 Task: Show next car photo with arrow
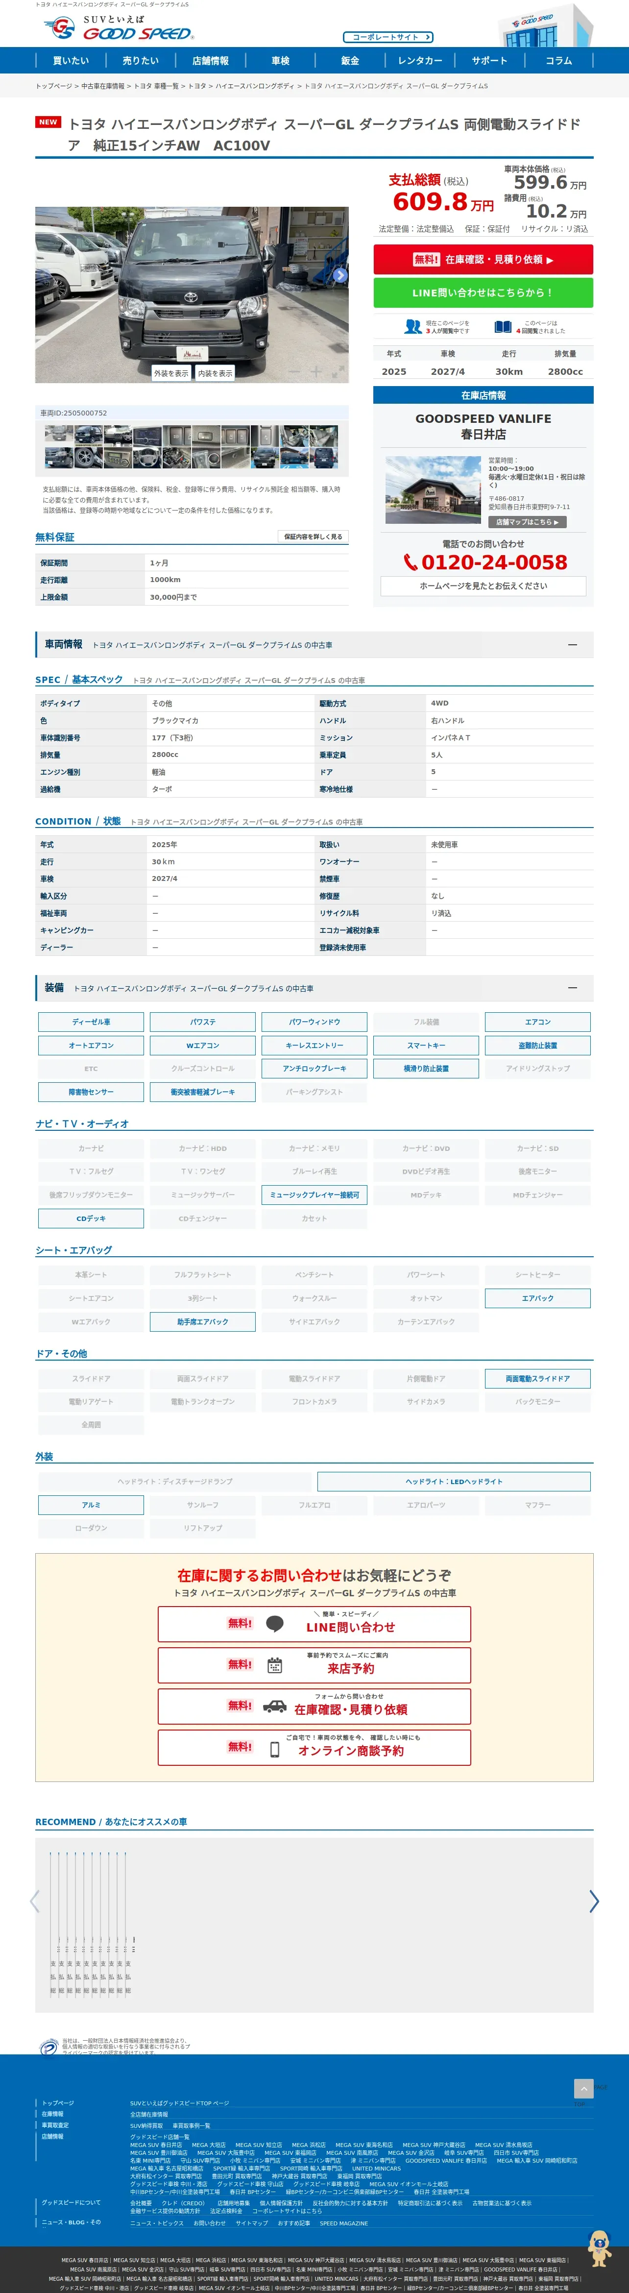(340, 276)
